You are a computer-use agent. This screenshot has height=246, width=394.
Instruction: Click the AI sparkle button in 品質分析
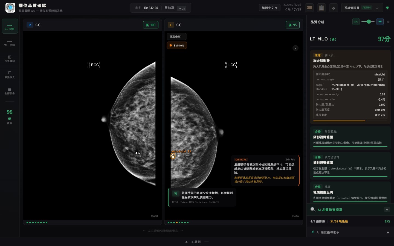click(380, 22)
